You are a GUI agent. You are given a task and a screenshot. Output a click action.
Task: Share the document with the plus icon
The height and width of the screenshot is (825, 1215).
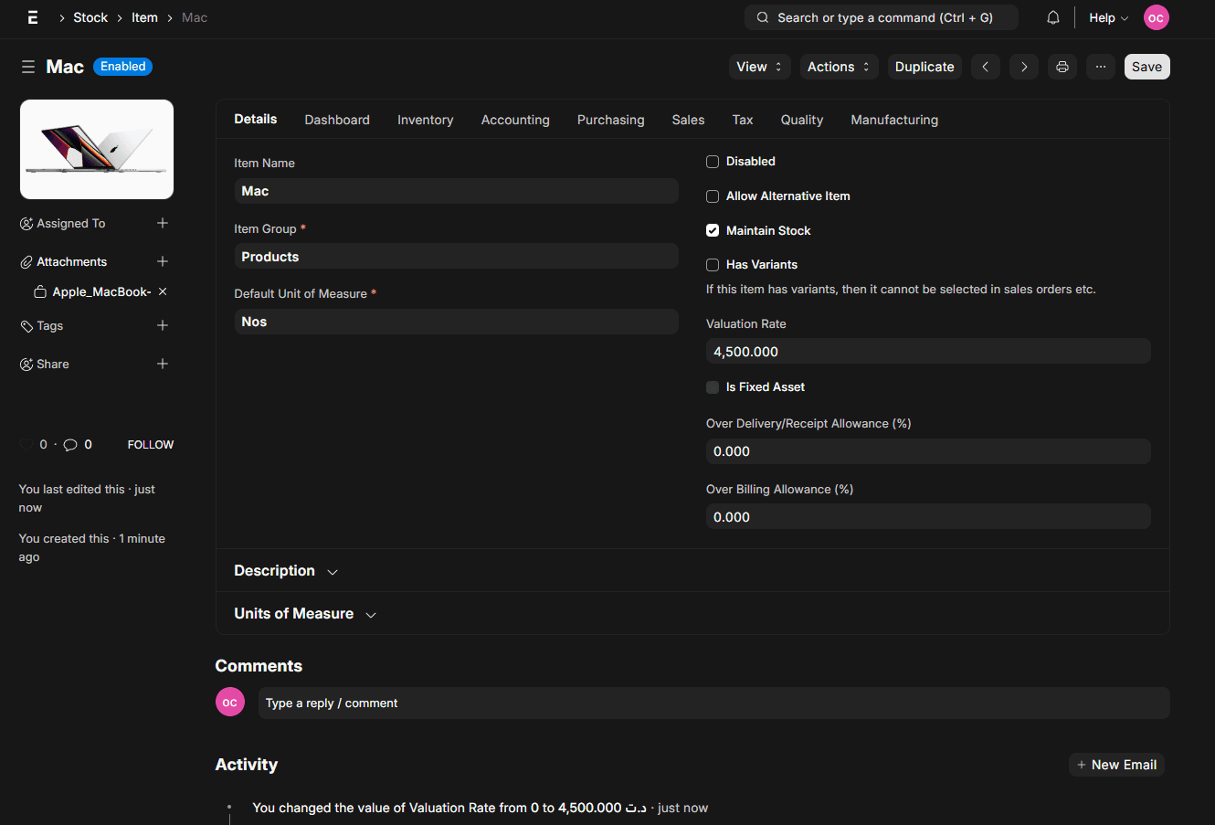click(163, 364)
